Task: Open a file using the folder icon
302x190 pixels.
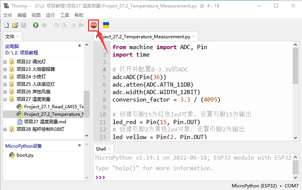Action: point(15,26)
